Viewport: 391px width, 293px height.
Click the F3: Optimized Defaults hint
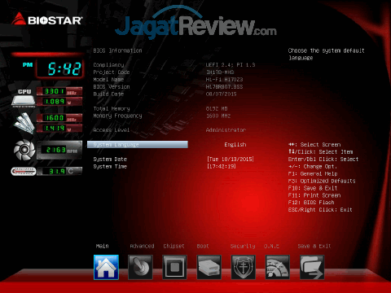(322, 181)
